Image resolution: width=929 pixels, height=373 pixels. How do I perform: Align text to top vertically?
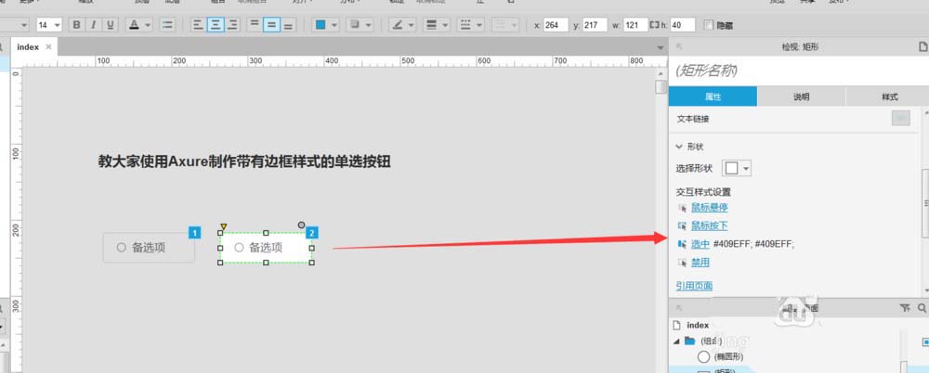[x=255, y=25]
